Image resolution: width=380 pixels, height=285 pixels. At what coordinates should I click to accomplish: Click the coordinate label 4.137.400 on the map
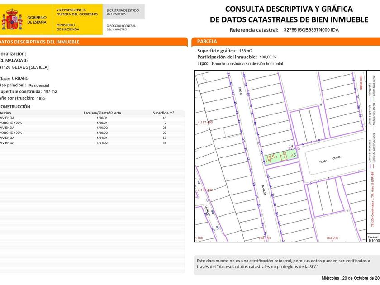click(205, 190)
